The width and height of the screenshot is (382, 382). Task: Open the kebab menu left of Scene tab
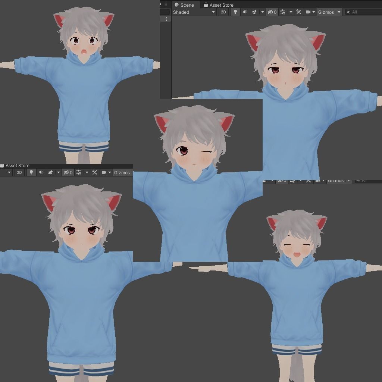coord(166,4)
